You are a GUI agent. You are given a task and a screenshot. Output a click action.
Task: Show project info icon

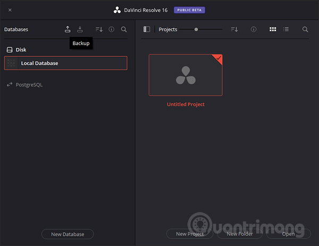[254, 29]
